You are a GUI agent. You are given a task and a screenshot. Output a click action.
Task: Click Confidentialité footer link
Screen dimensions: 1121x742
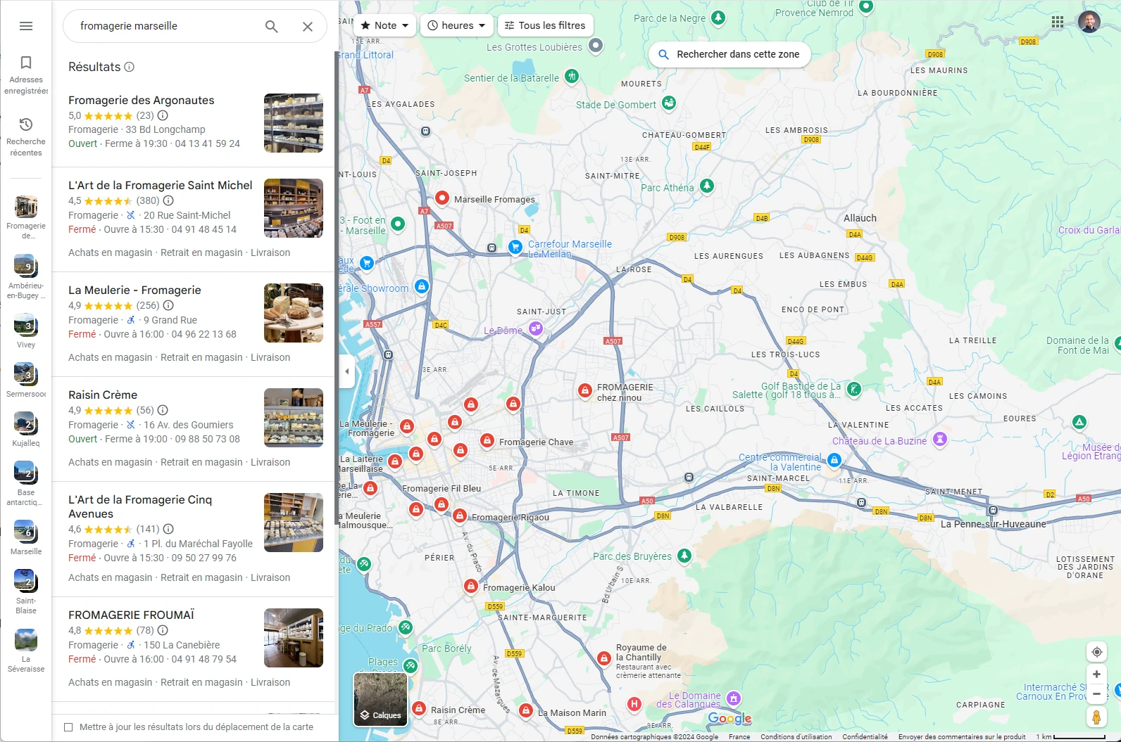pos(865,737)
